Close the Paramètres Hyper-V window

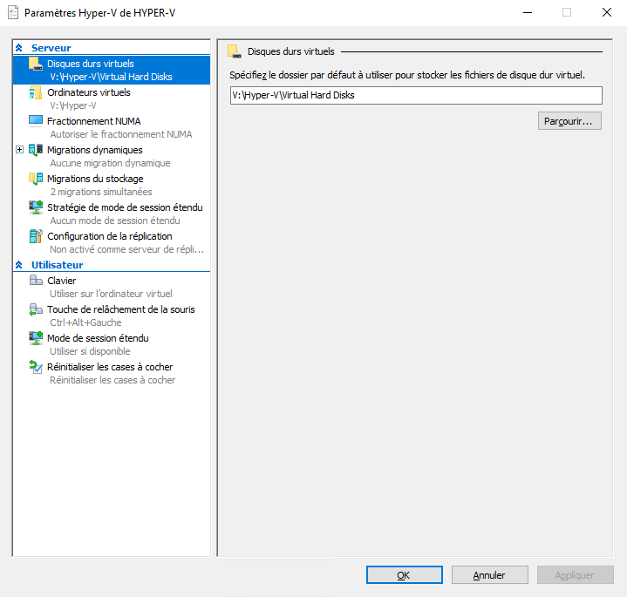click(606, 13)
